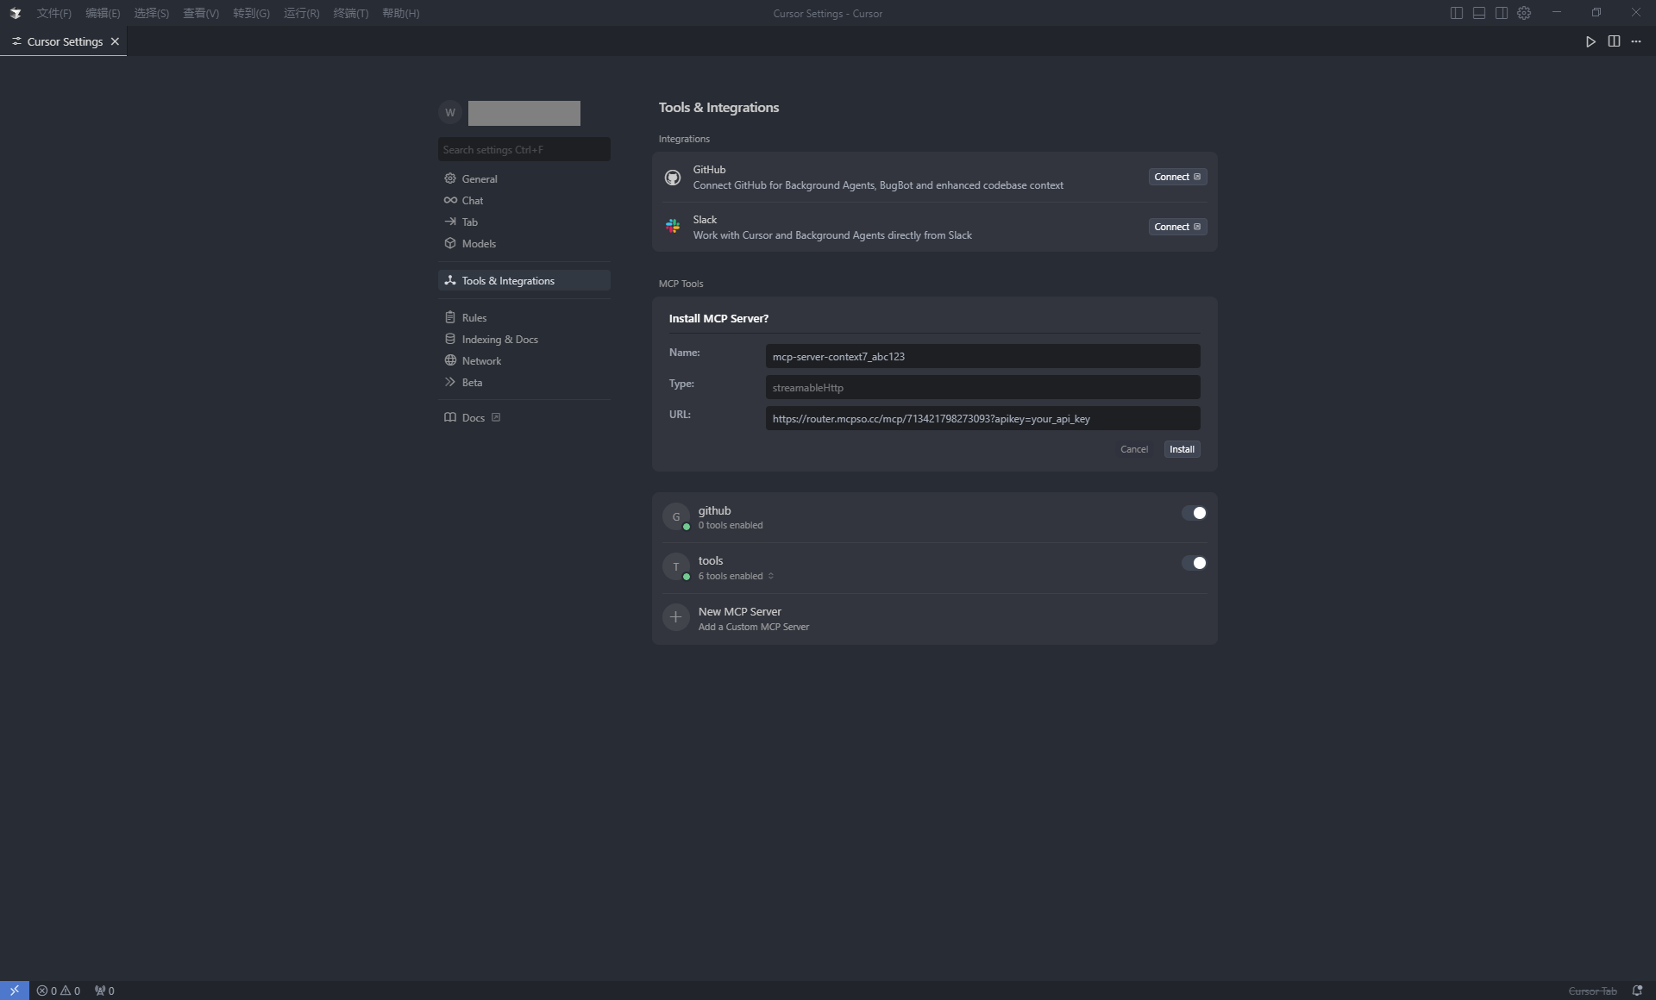Toggle the bottom panel layout icon
This screenshot has width=1656, height=1000.
[x=1478, y=13]
